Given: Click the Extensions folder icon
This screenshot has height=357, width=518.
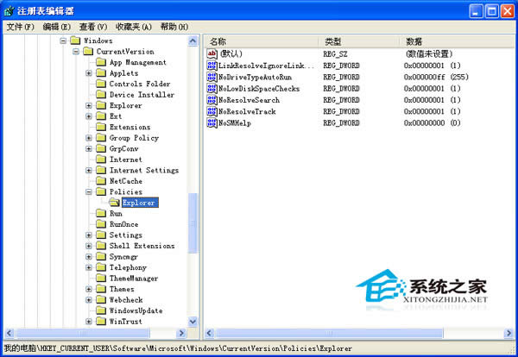Looking at the screenshot, I should click(101, 127).
